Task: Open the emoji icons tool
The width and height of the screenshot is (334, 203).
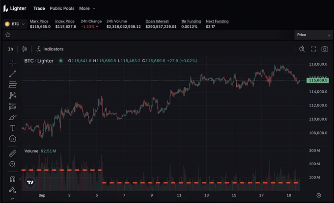Action: [13, 139]
